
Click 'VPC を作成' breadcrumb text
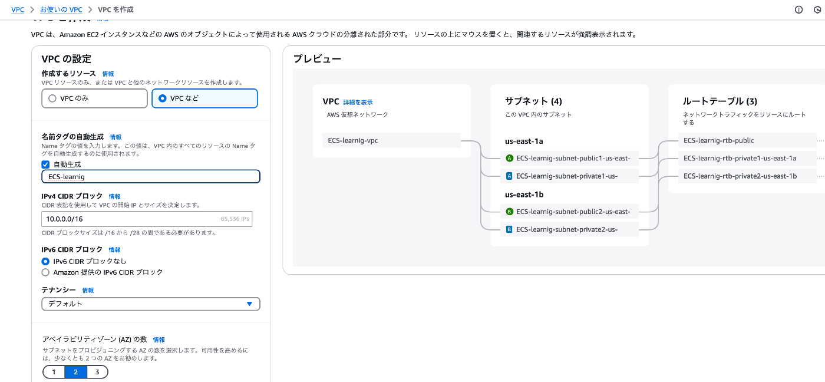pos(115,9)
